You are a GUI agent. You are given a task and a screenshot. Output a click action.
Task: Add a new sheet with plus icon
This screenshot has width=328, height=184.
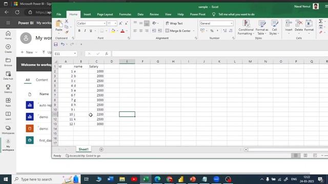(x=101, y=149)
